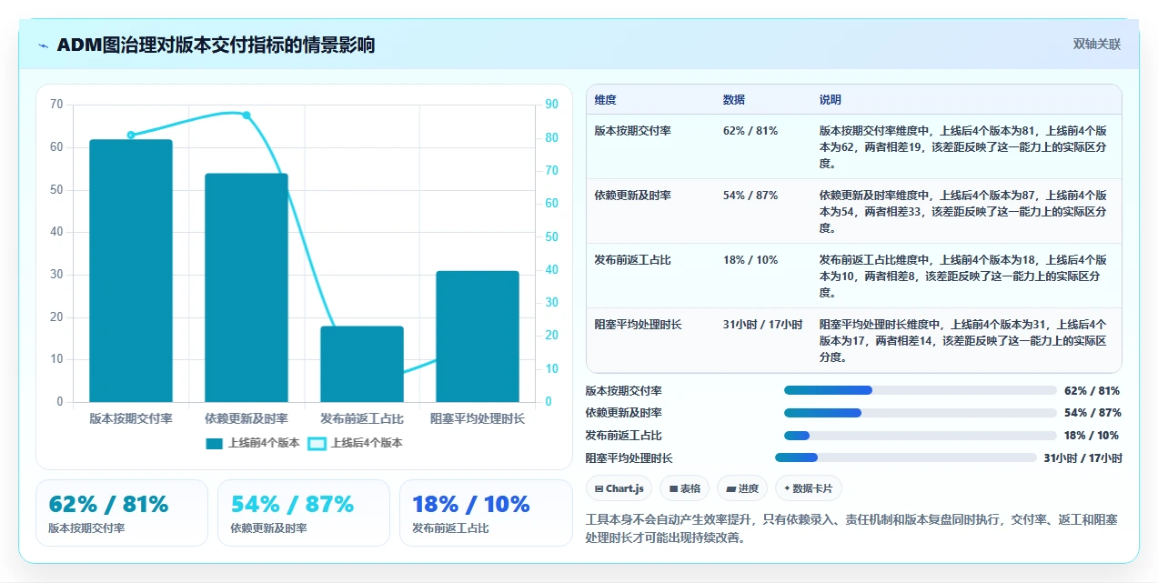
Task: Click the description mentioning 两者相差8
Action: [x=964, y=276]
